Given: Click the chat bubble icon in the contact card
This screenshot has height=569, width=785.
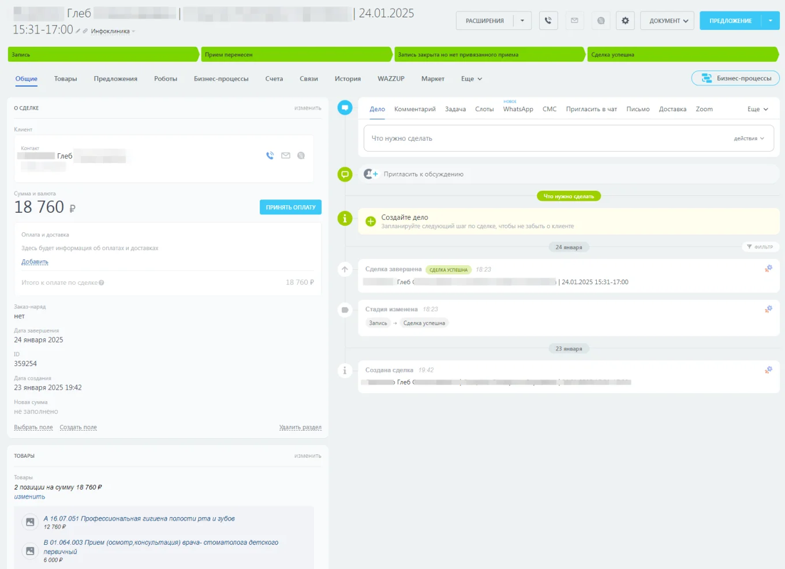Looking at the screenshot, I should (301, 156).
